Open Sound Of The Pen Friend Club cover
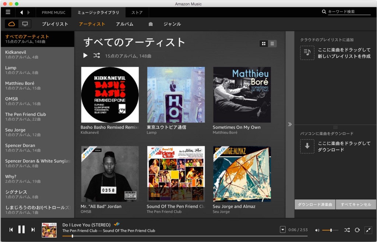 click(176, 174)
